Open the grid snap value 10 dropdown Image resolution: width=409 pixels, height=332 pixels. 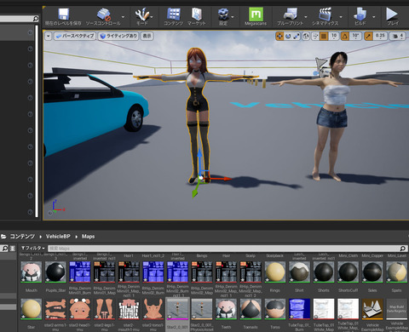point(334,36)
